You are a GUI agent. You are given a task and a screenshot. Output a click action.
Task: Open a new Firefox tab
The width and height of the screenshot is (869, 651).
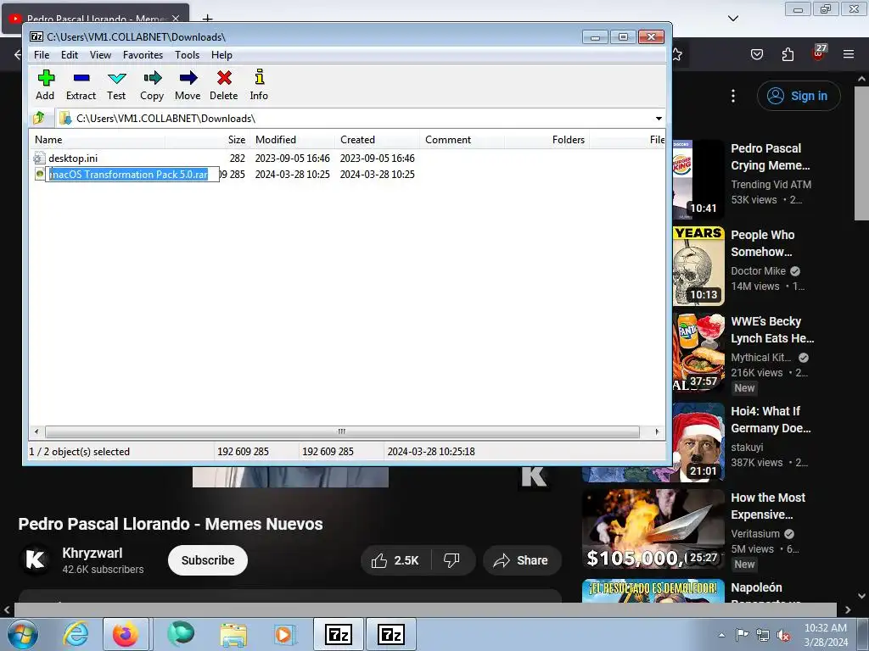pyautogui.click(x=207, y=19)
